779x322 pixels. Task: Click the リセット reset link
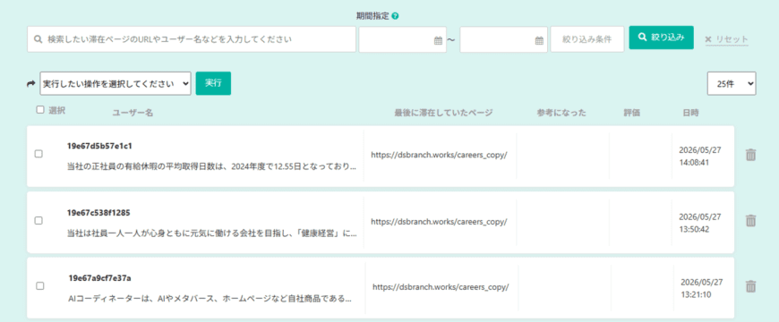tap(726, 39)
